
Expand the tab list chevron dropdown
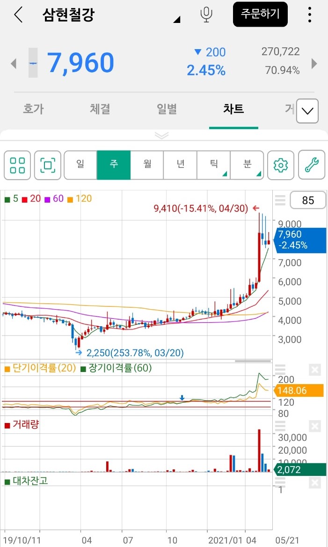[307, 111]
